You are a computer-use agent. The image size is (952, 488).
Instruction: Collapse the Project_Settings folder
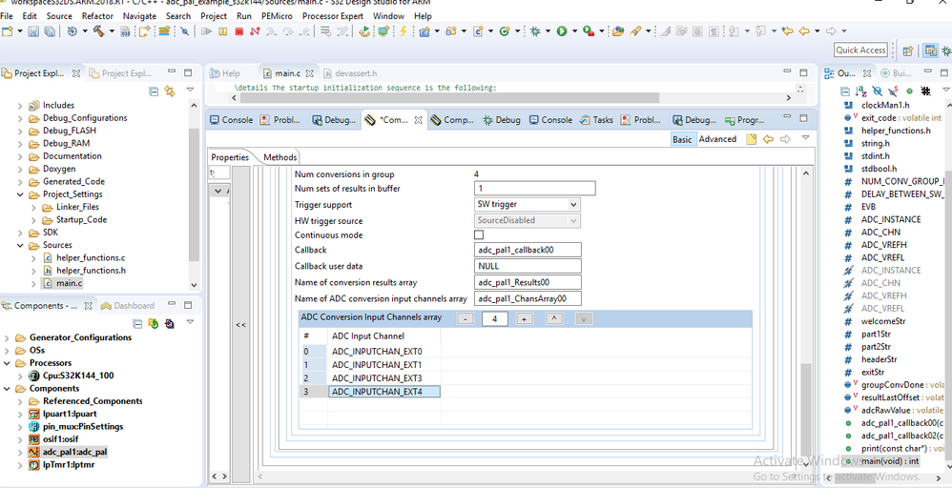pos(20,194)
